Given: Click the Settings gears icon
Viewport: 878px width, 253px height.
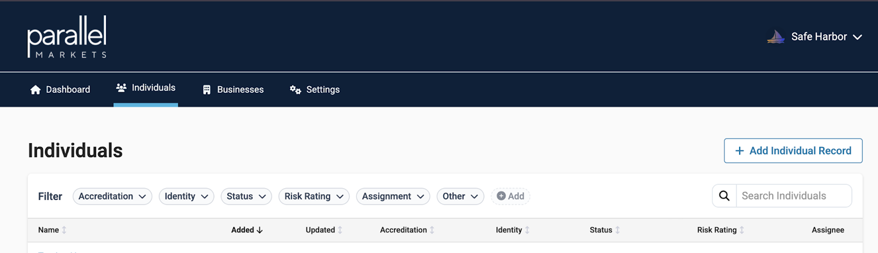Looking at the screenshot, I should coord(295,89).
